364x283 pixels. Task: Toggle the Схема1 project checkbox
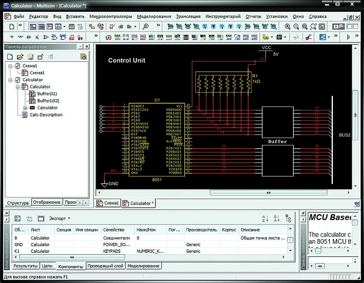(17, 66)
